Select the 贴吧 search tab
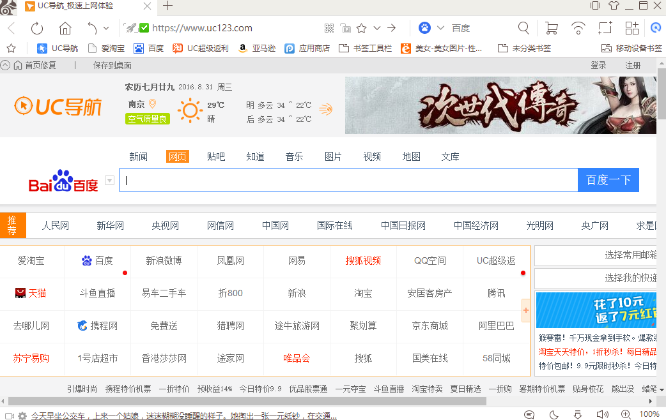666x420 pixels. (x=216, y=156)
